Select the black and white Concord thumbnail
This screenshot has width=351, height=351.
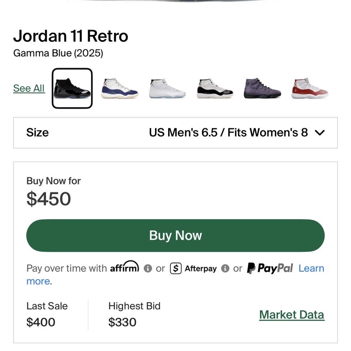[215, 88]
